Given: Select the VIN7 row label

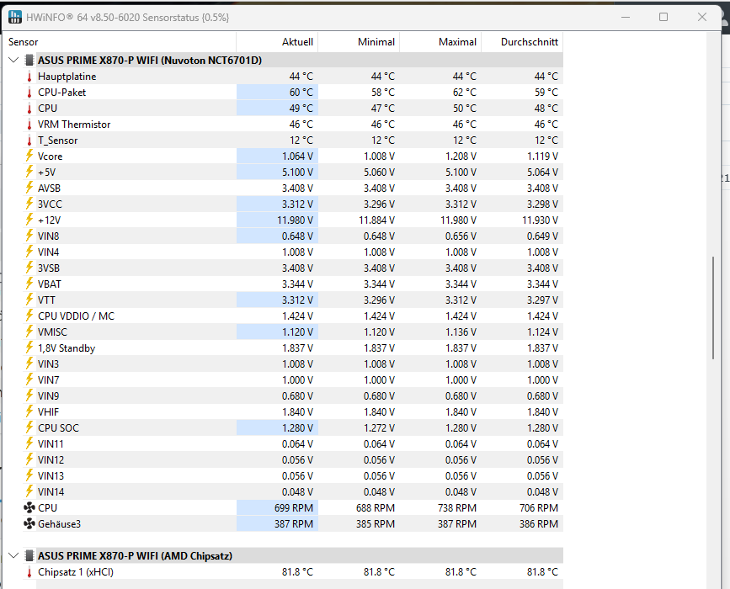Looking at the screenshot, I should point(49,379).
